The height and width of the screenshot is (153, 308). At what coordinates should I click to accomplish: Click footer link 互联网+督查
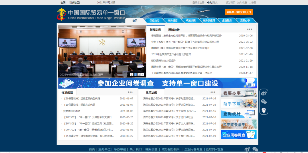coord(215,149)
